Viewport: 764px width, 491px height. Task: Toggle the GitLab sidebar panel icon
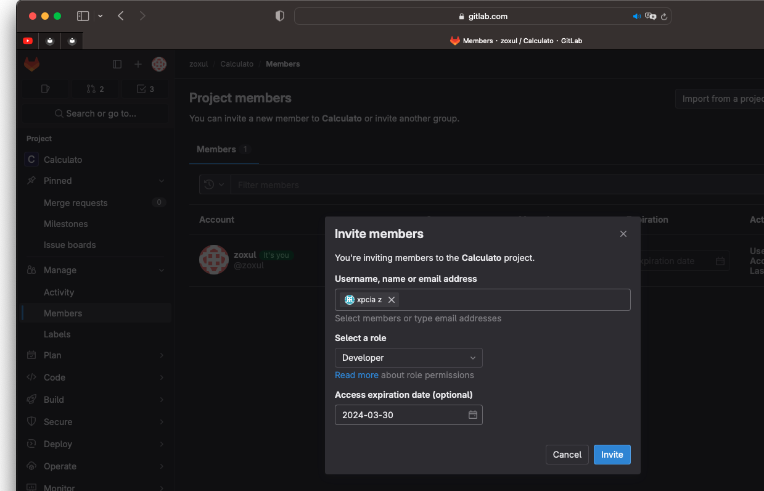pyautogui.click(x=117, y=64)
